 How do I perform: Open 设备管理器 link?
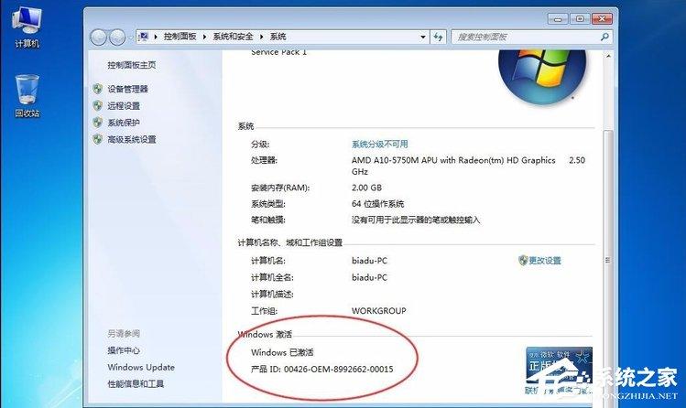127,89
